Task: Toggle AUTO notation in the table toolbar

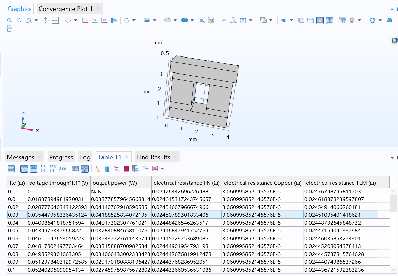Action: pyautogui.click(x=34, y=168)
